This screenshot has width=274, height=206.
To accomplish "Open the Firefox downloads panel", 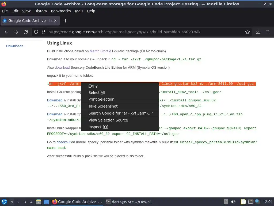I will pyautogui.click(x=258, y=32).
